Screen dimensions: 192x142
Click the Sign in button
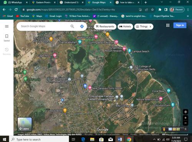pos(180,25)
